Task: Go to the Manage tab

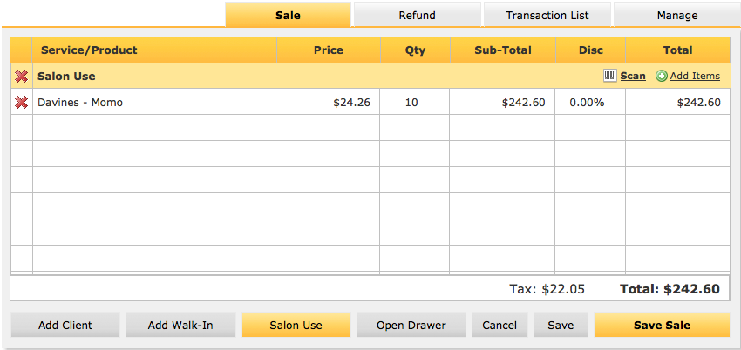Action: point(677,15)
